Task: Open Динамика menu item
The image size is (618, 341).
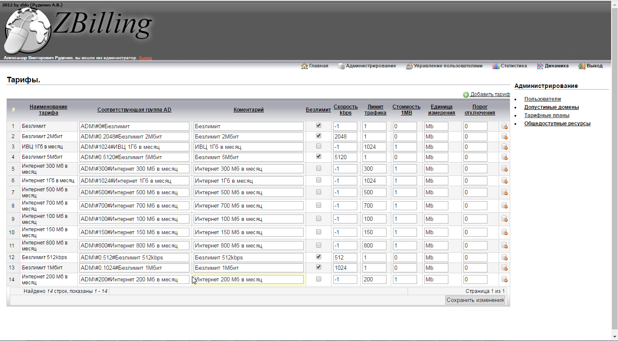Action: (556, 66)
